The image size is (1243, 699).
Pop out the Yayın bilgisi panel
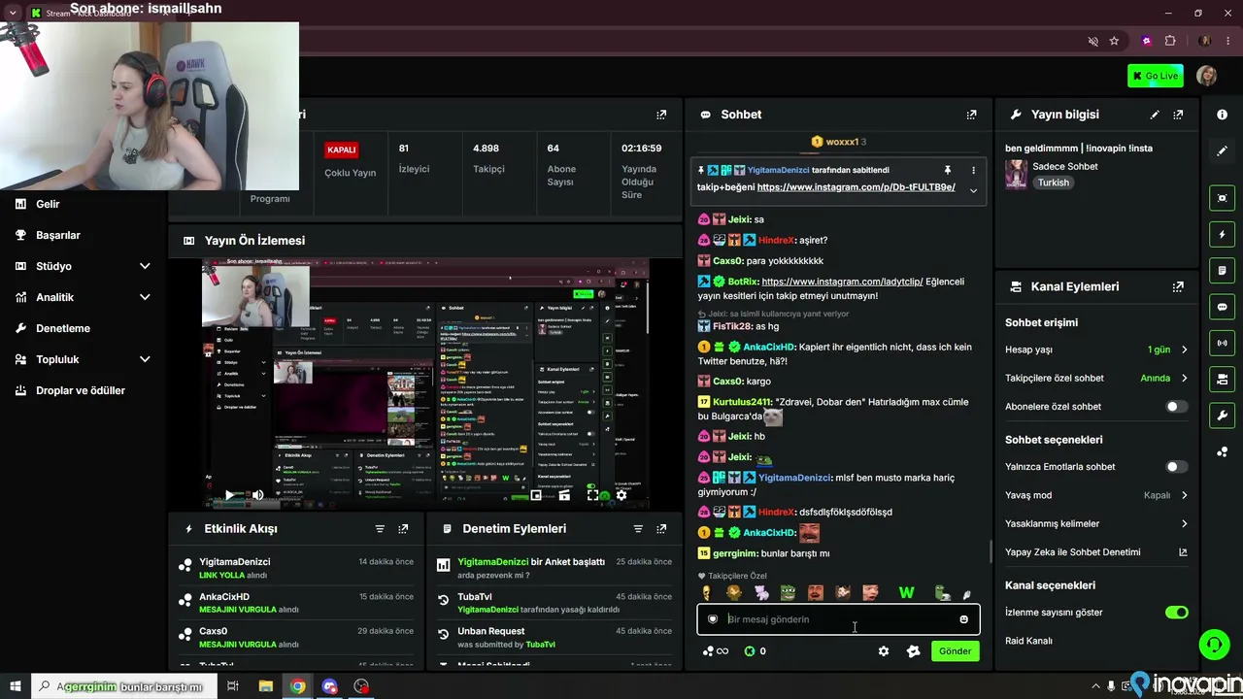1178,115
